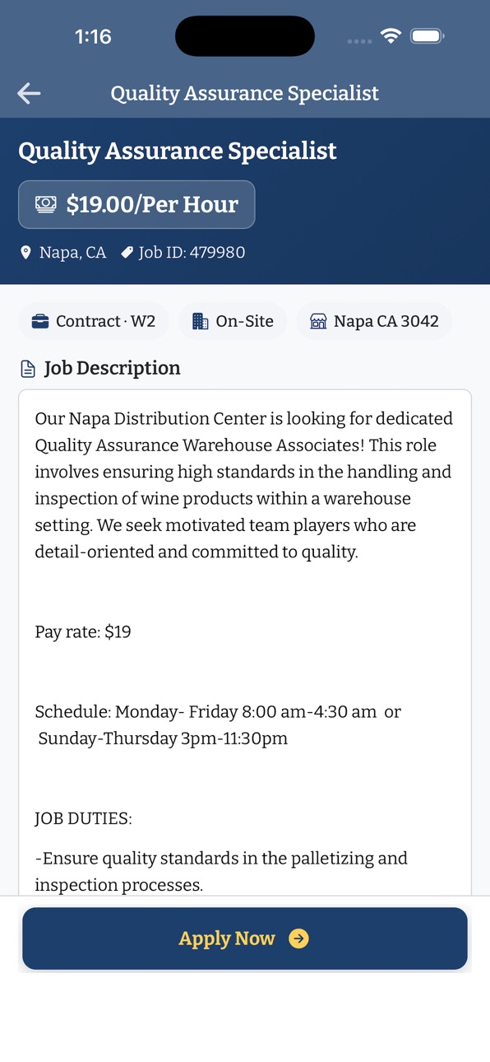This screenshot has width=490, height=1062.
Task: Click the Apply Now button
Action: [x=245, y=939]
